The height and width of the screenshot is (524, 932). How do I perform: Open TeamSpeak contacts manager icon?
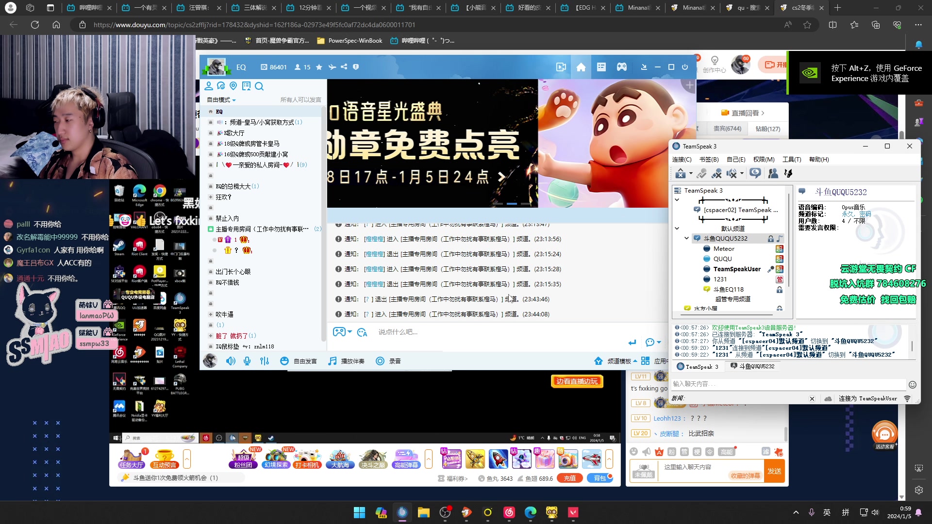point(773,173)
